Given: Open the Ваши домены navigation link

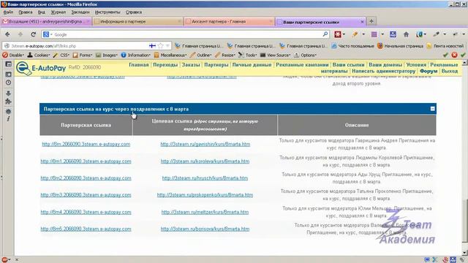Looking at the screenshot, I should pyautogui.click(x=385, y=65).
